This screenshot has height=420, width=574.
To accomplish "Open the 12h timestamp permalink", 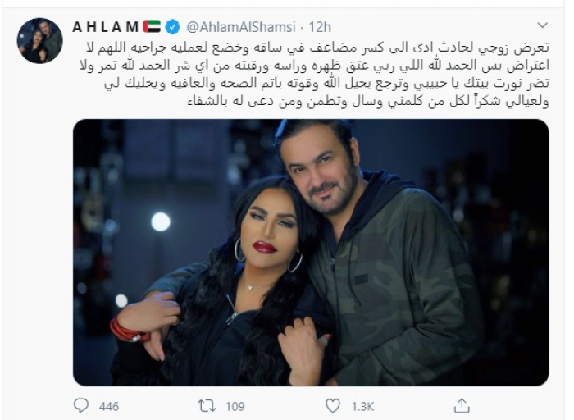I will 320,27.
